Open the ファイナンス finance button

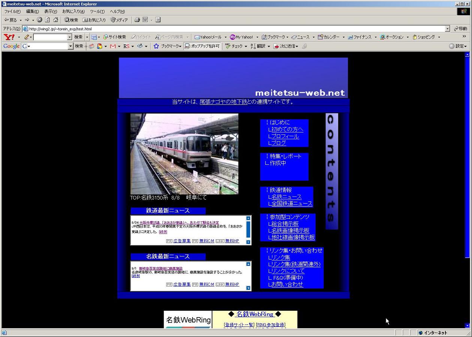tap(360, 37)
